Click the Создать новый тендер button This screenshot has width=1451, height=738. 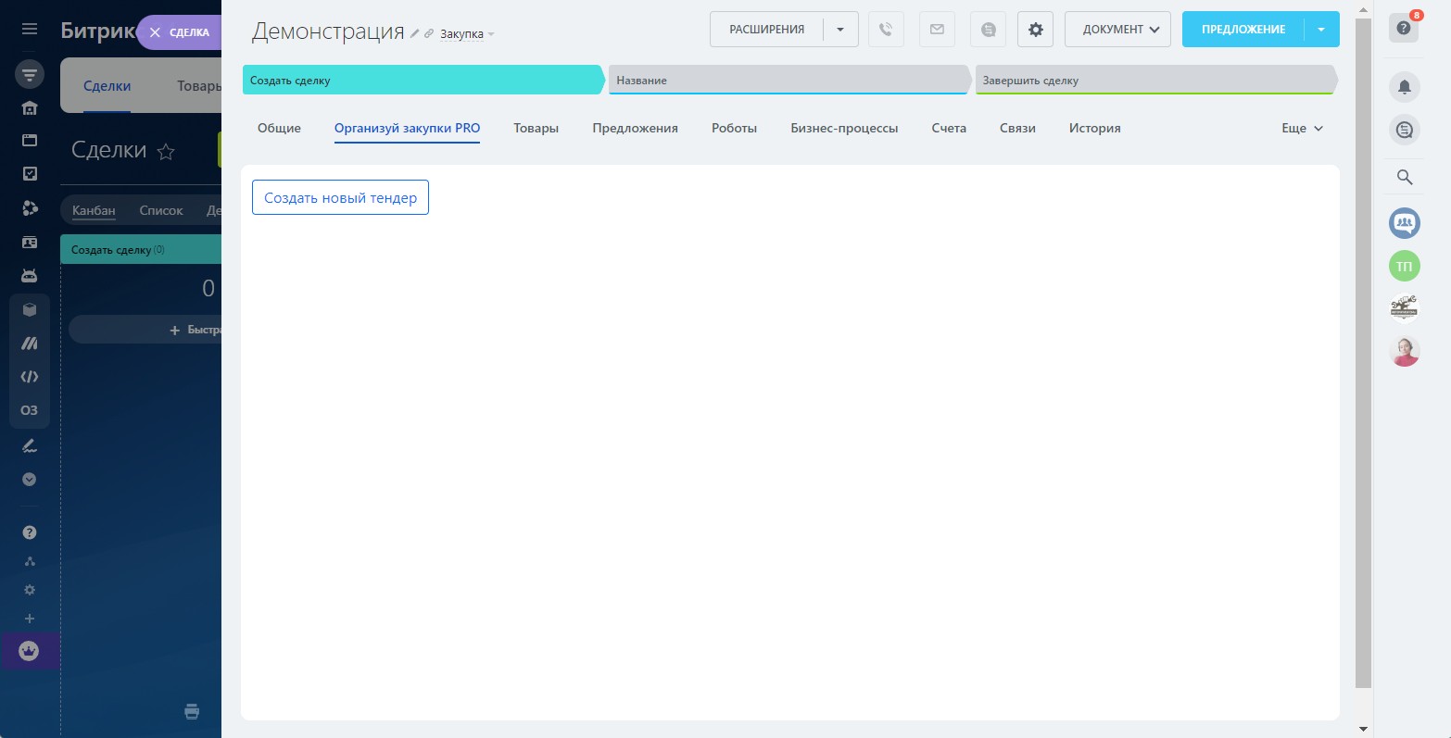click(340, 197)
